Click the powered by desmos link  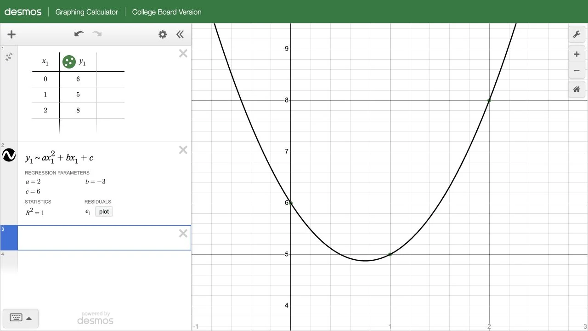96,318
